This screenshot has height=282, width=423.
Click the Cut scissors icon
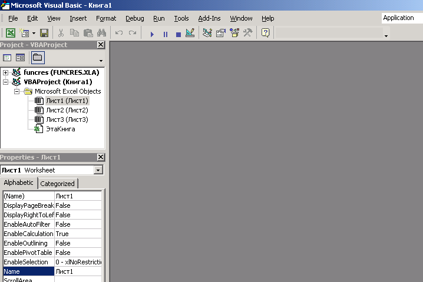click(x=61, y=33)
